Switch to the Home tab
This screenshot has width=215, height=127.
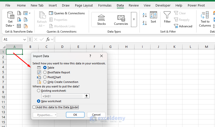pyautogui.click(x=21, y=5)
